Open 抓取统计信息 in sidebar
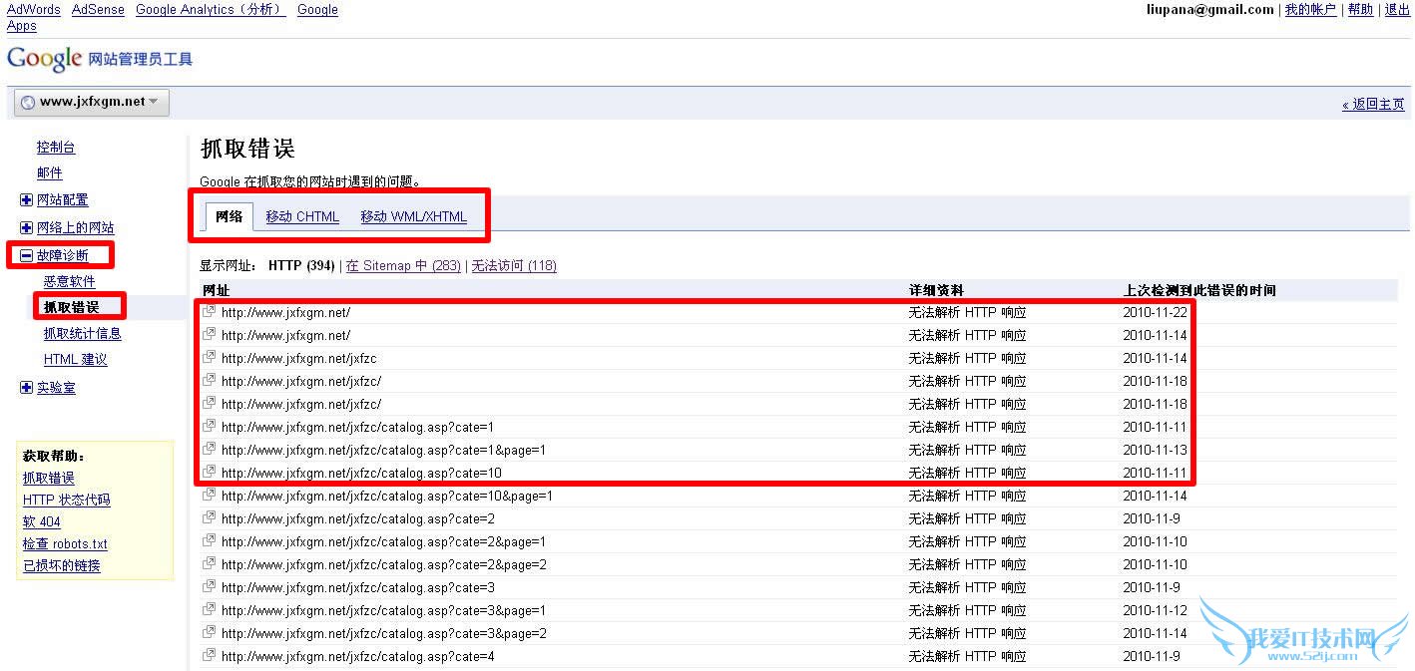The width and height of the screenshot is (1415, 671). click(x=82, y=333)
